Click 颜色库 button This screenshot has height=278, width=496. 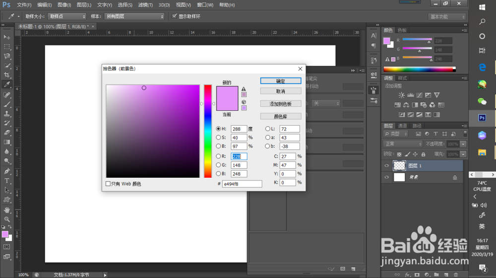[281, 116]
